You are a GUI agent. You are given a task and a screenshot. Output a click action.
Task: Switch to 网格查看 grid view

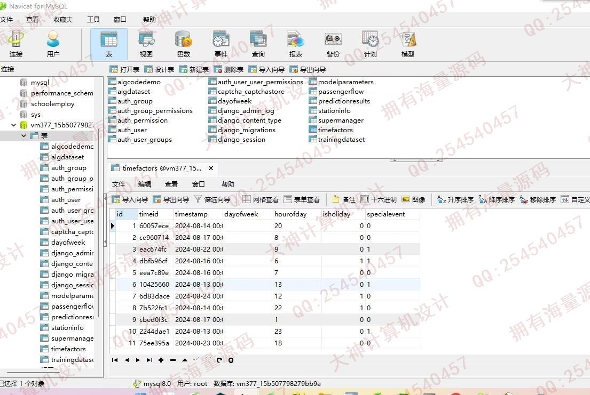pyautogui.click(x=261, y=199)
